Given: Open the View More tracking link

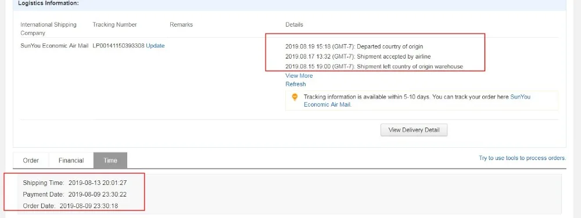Looking at the screenshot, I should (299, 76).
